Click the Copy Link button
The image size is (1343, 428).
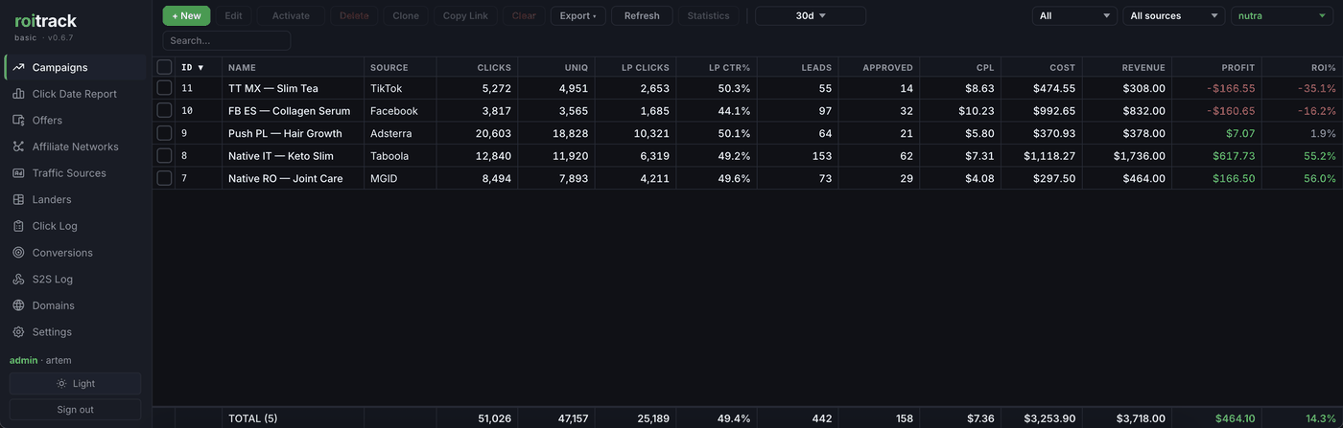pos(465,15)
